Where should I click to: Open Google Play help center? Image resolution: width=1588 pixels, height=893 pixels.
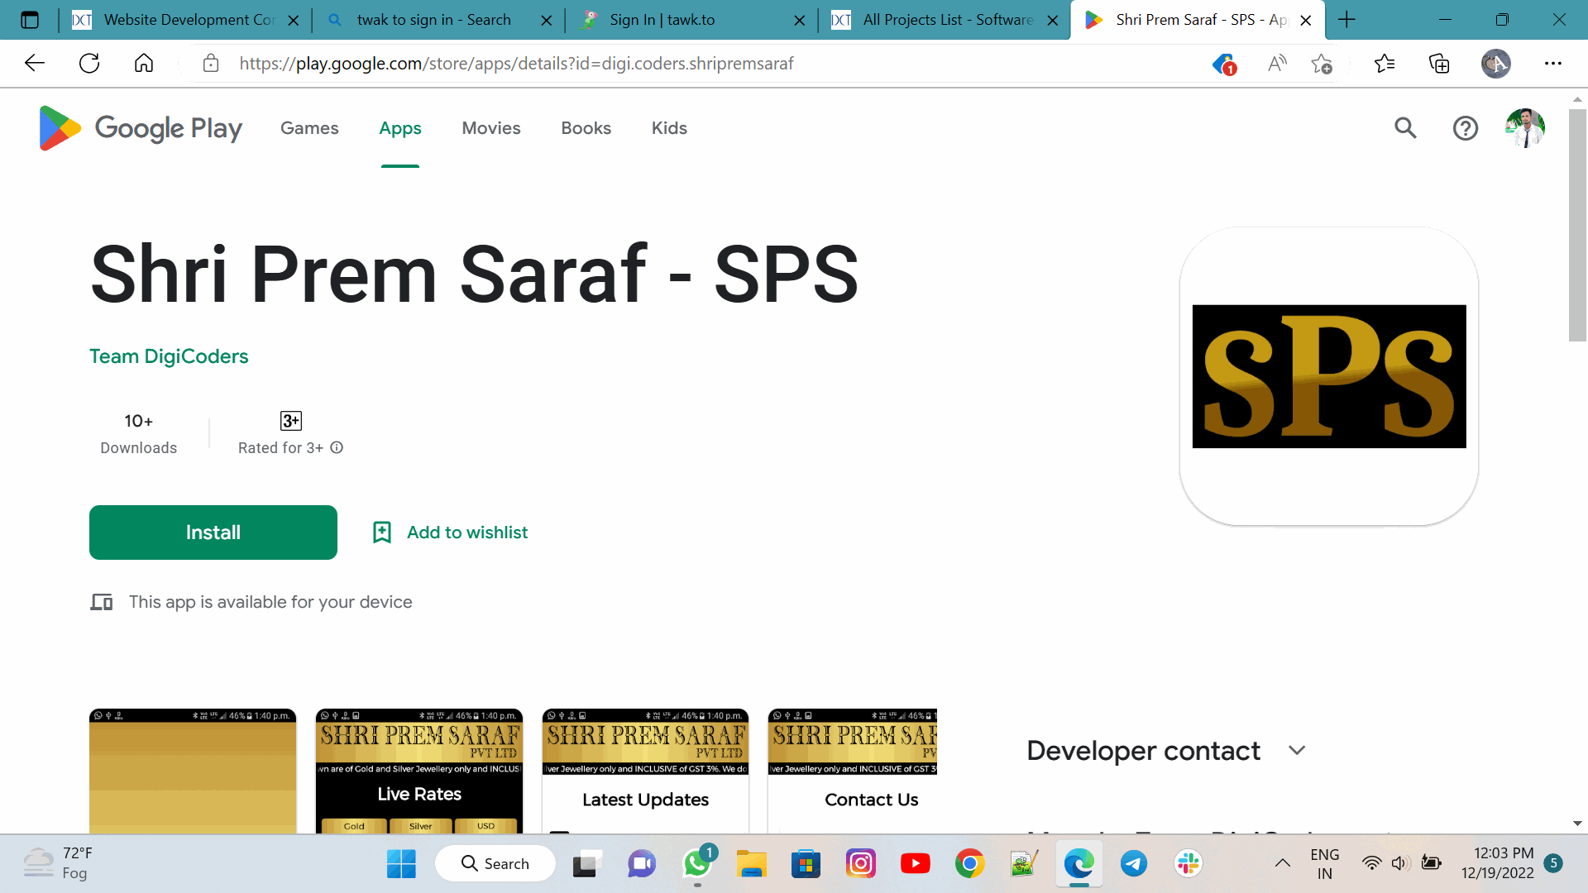[1465, 128]
